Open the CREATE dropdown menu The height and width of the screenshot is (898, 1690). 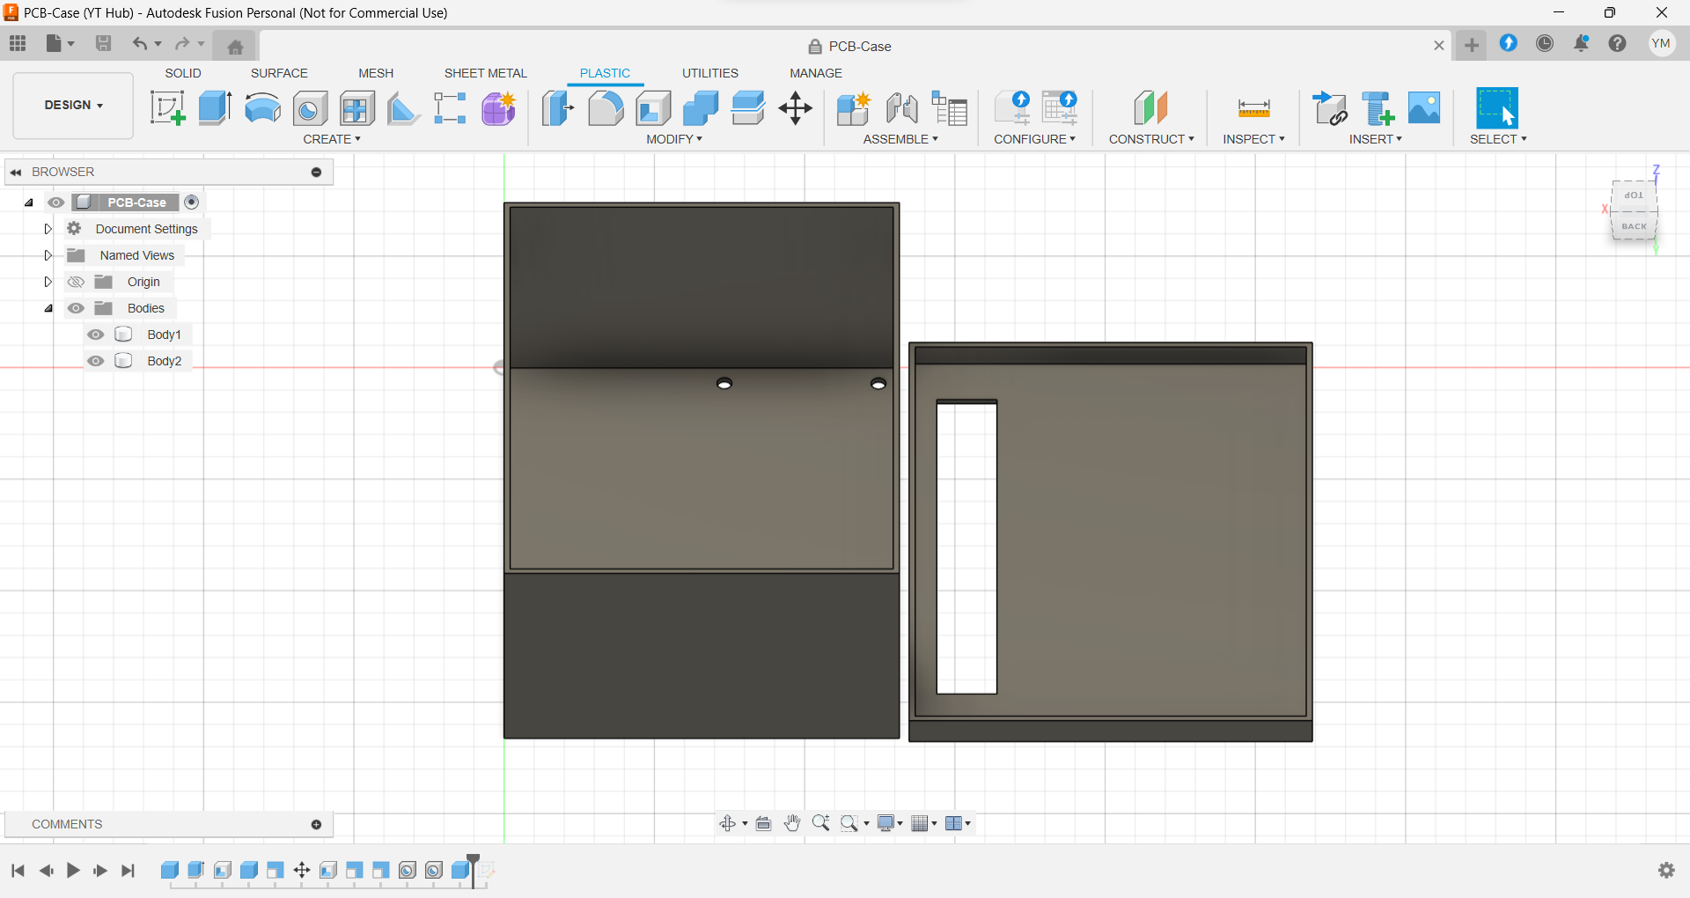point(332,139)
